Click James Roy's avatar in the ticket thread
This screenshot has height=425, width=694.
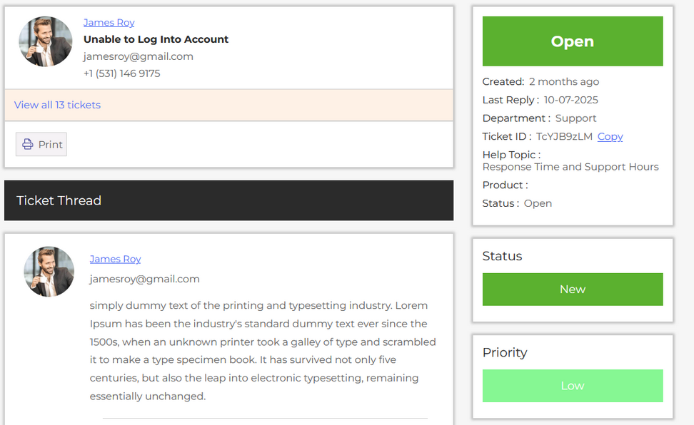coord(49,272)
